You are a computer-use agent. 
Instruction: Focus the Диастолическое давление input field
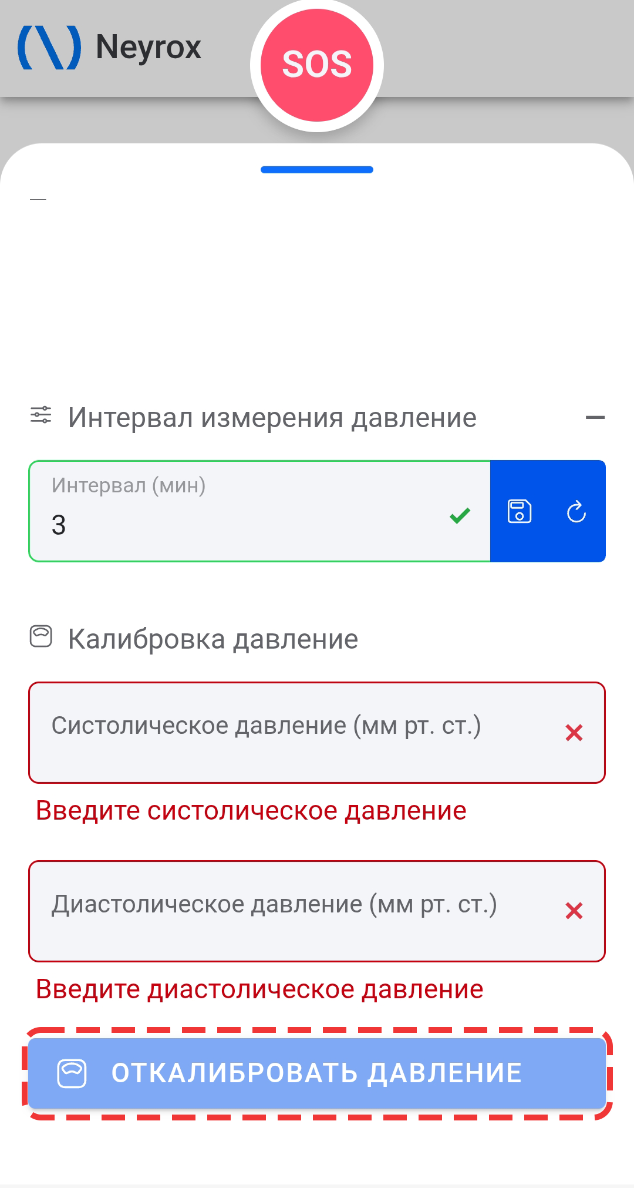(x=294, y=911)
